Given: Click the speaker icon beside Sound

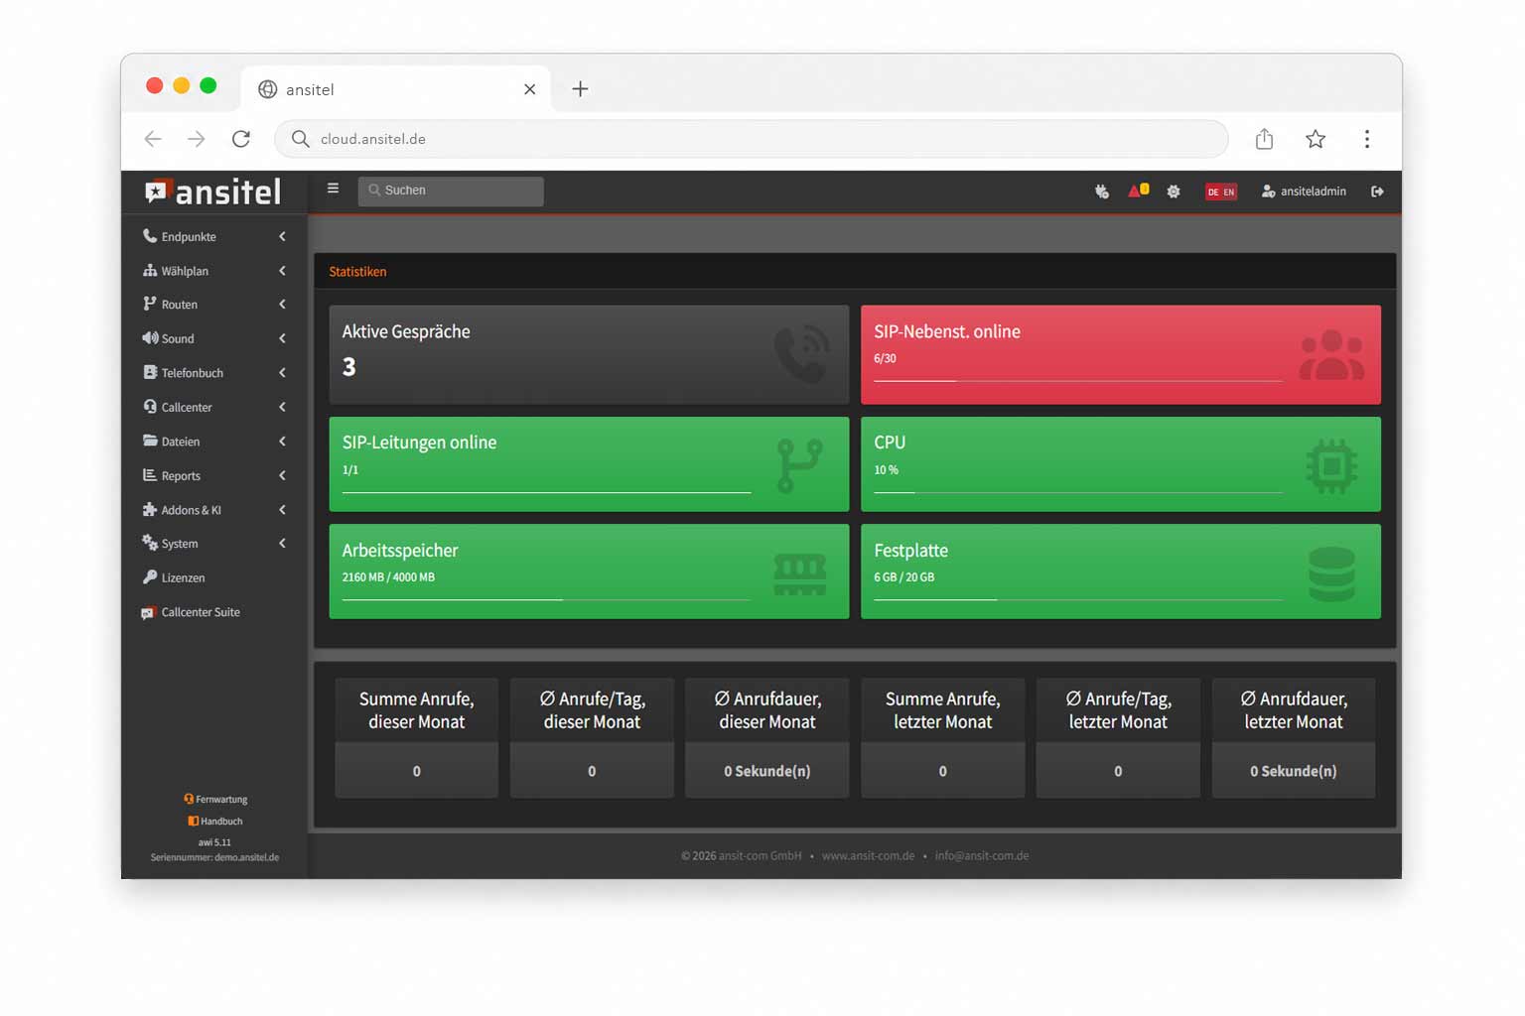Looking at the screenshot, I should click(150, 338).
